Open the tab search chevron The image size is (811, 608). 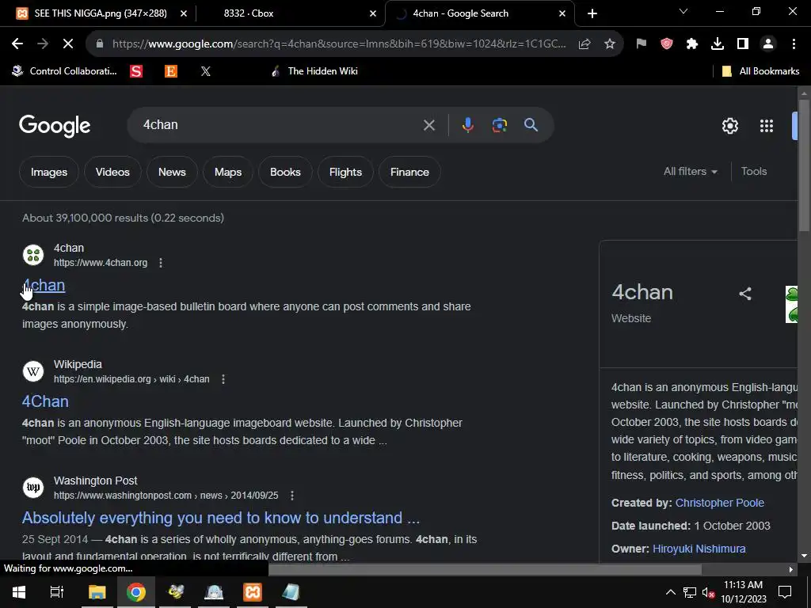(x=683, y=11)
